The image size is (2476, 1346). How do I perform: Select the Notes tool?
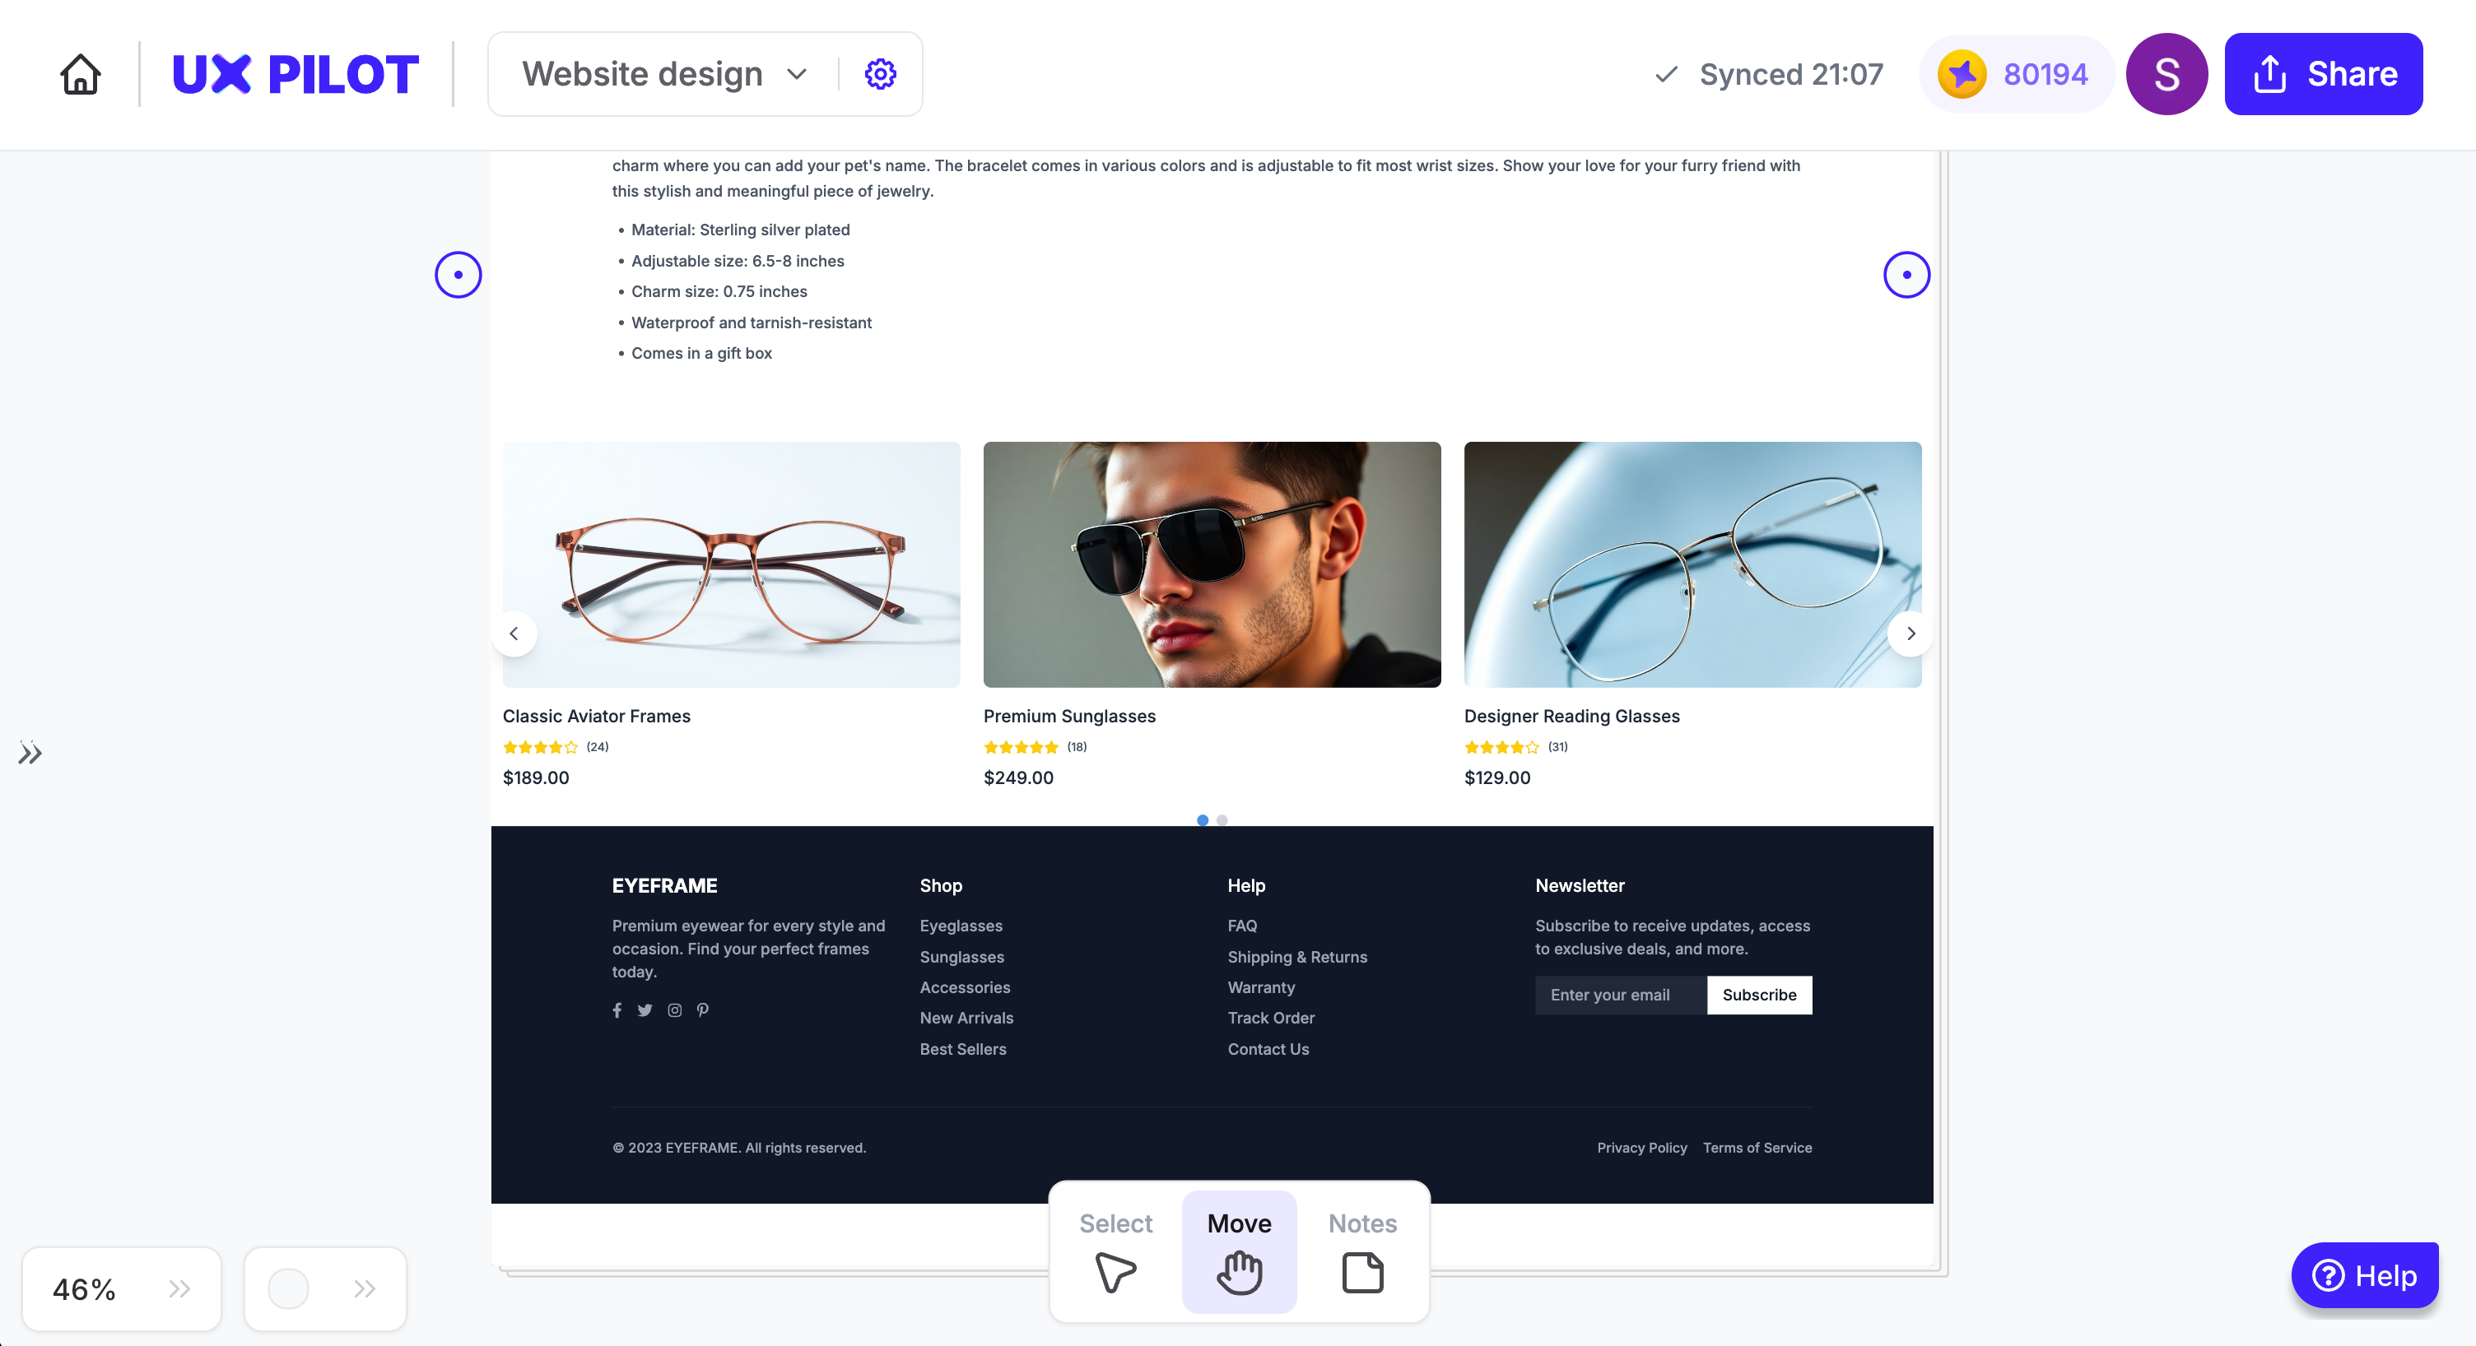pyautogui.click(x=1362, y=1253)
